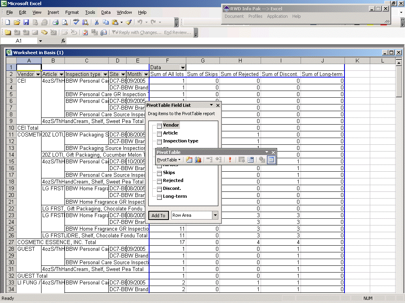Cut selection with scissors icon
Image resolution: width=405 pixels, height=303 pixels.
(97, 22)
